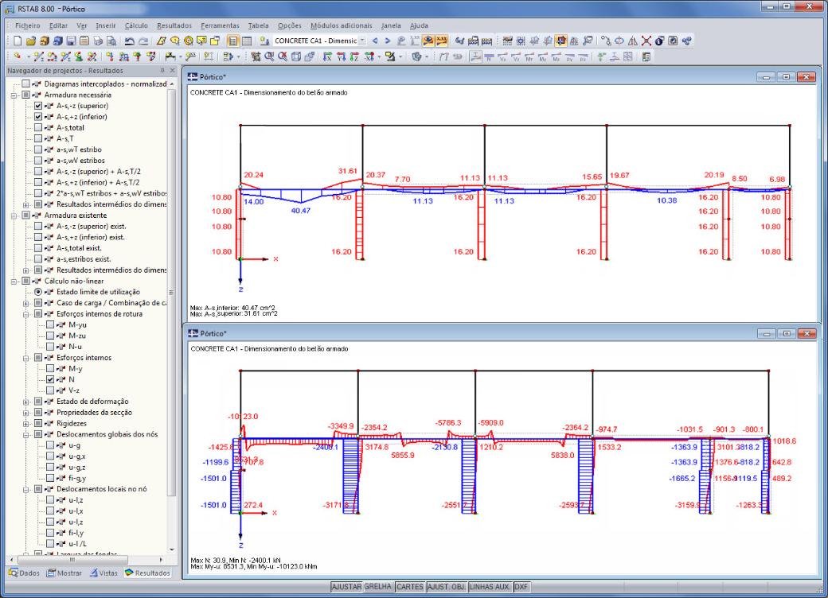This screenshot has width=828, height=598.
Task: Click the Undo arrow icon
Action: point(129,41)
